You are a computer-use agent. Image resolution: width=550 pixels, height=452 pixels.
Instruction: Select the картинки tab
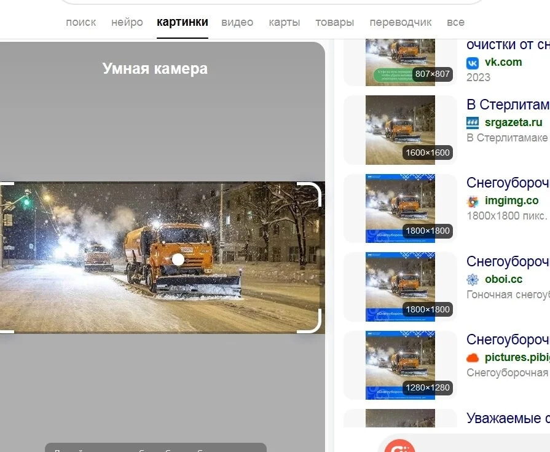(x=183, y=22)
